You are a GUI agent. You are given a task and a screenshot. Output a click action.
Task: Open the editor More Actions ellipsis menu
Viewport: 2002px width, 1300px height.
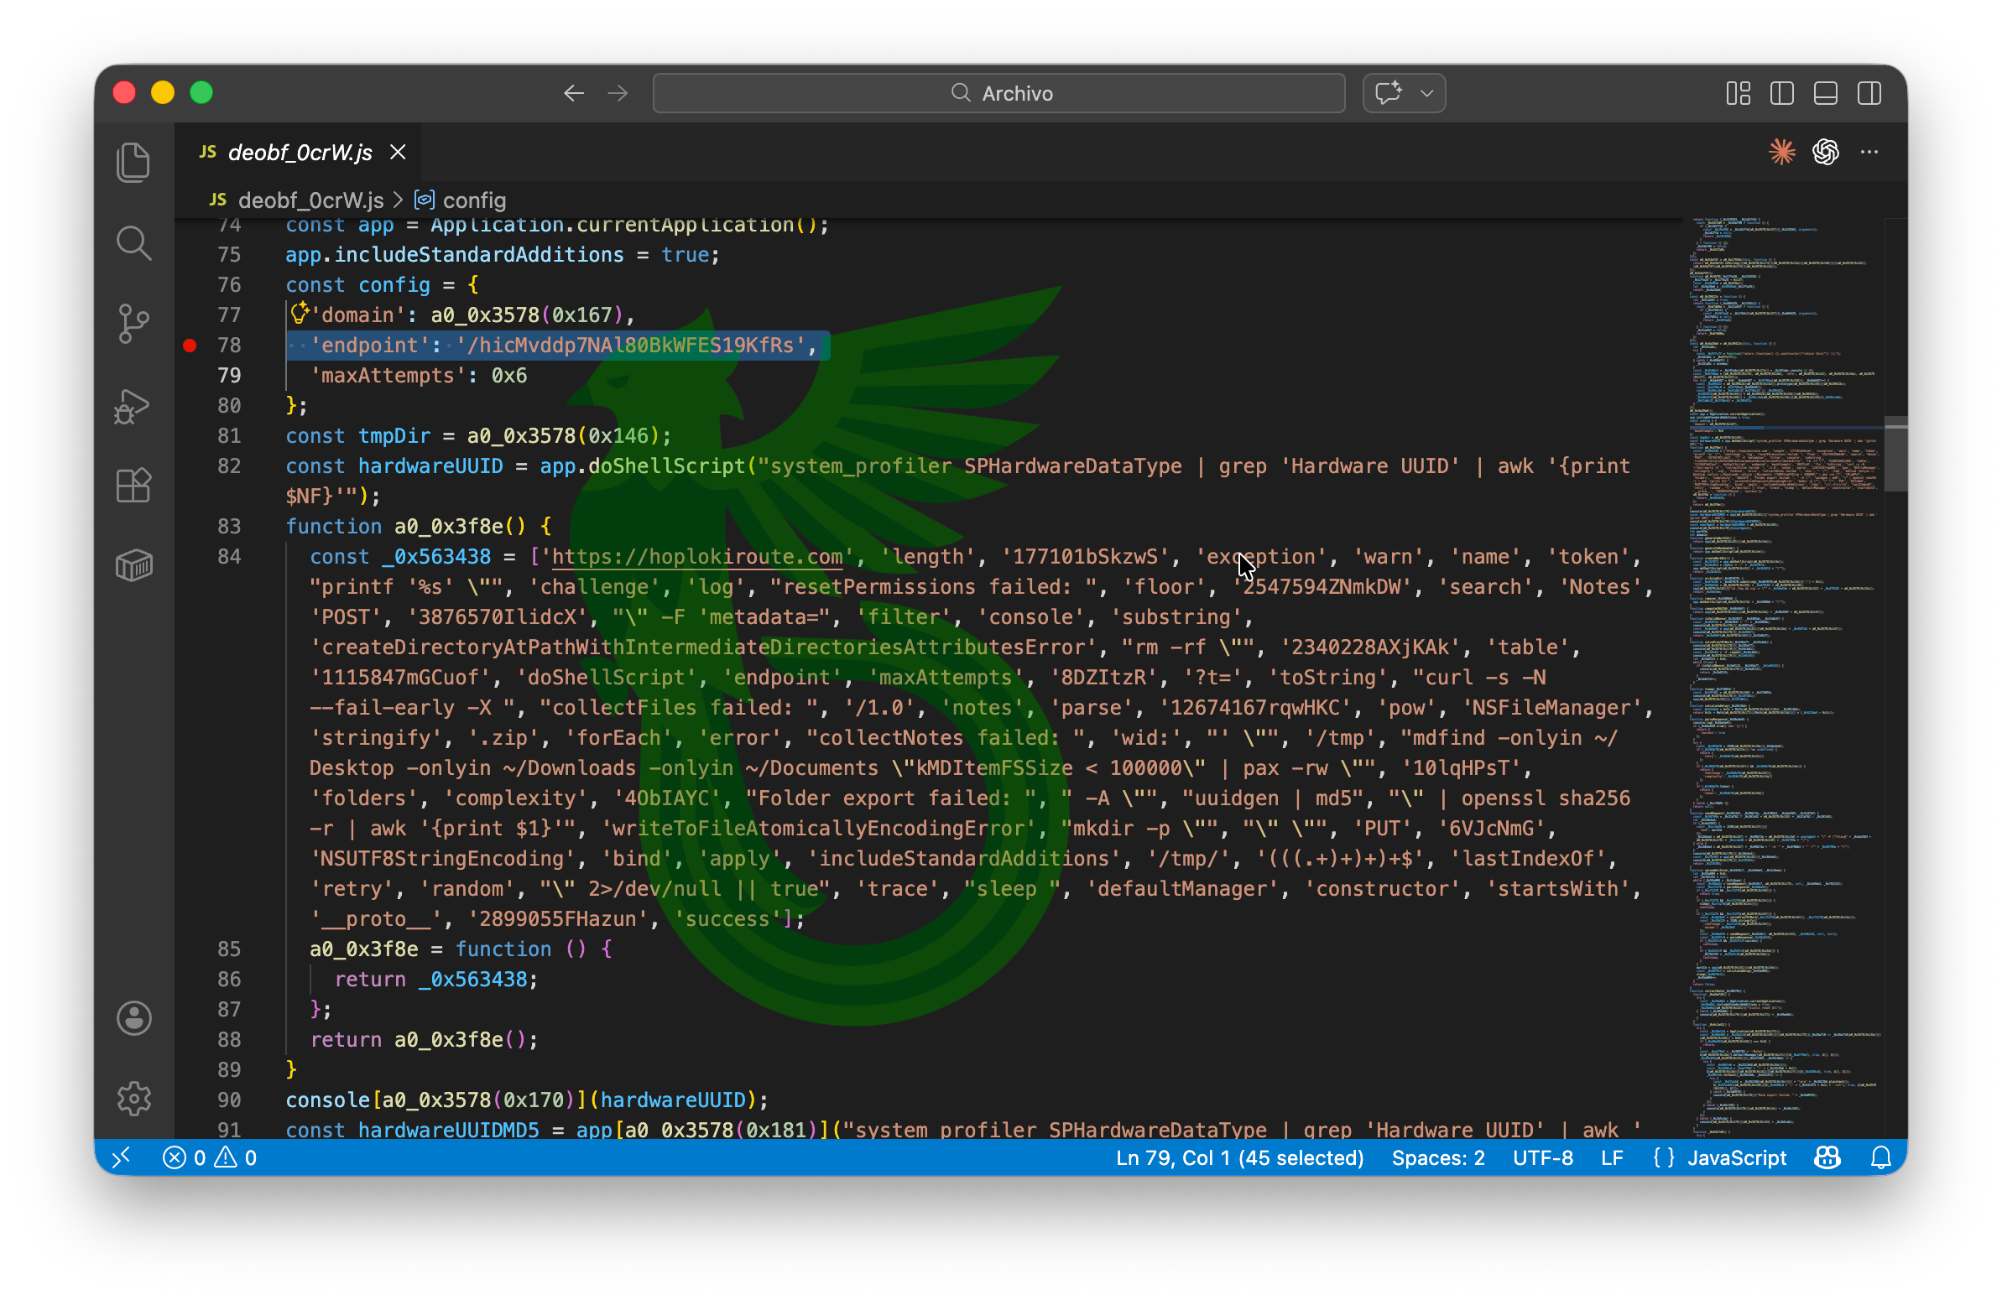click(1869, 152)
